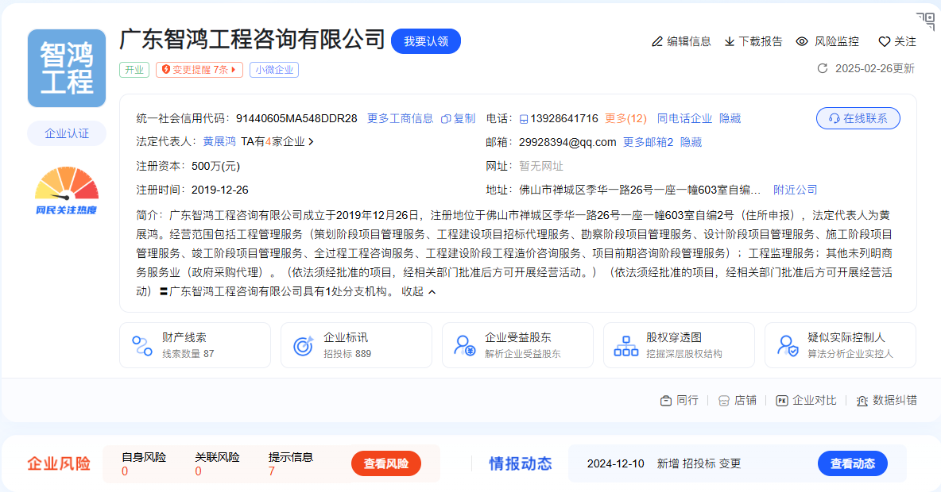
Task: Expand legal representative's 4 companies
Action: tap(277, 142)
